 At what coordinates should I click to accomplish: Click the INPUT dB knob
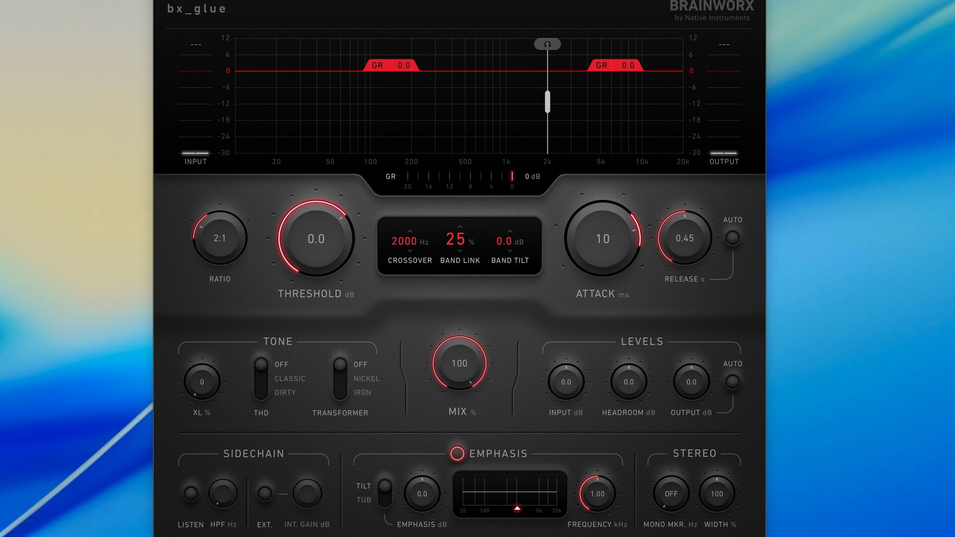(566, 382)
